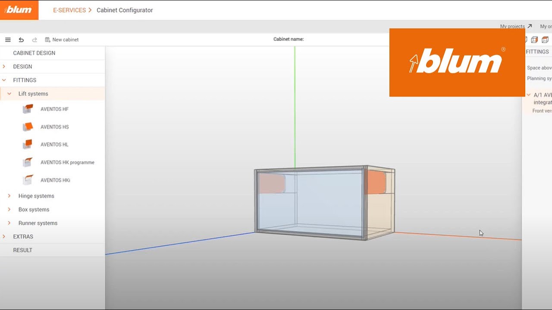Expand the EXTRAS section chevron
Viewport: 552px width, 310px height.
[4, 236]
